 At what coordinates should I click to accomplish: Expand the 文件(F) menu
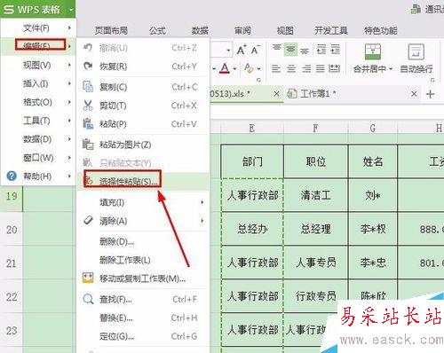(38, 28)
